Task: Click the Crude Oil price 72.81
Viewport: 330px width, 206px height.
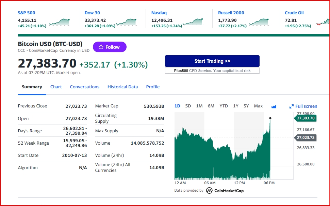Action: point(291,20)
